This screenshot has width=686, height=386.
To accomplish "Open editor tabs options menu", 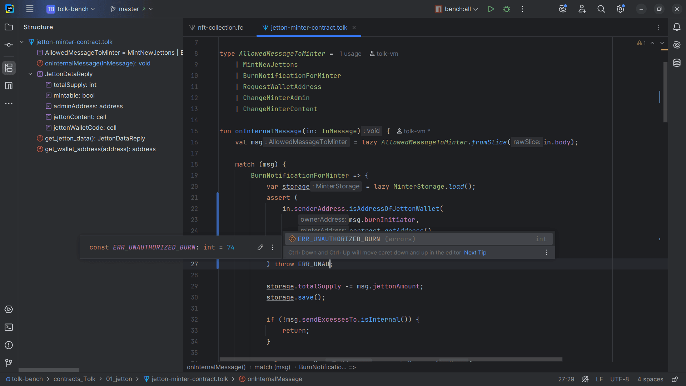I will pos(659,28).
